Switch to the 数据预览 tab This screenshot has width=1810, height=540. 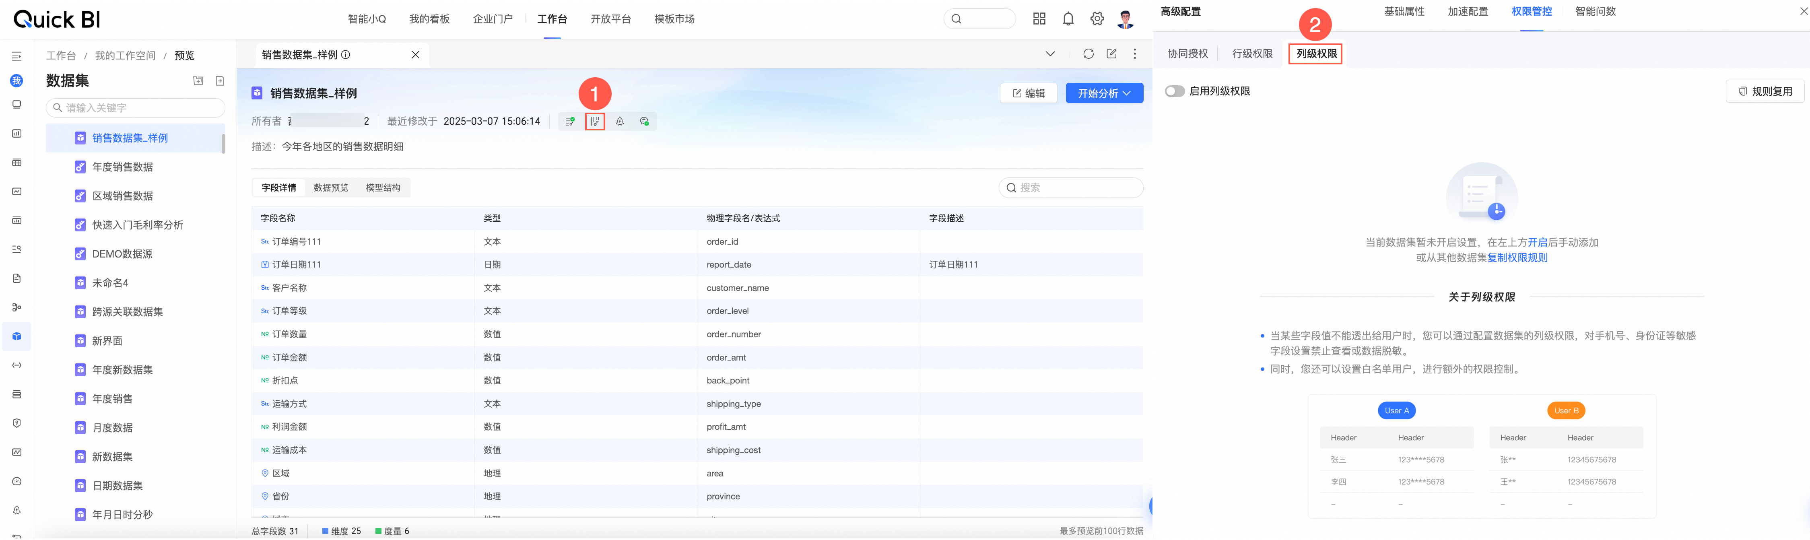coord(331,188)
